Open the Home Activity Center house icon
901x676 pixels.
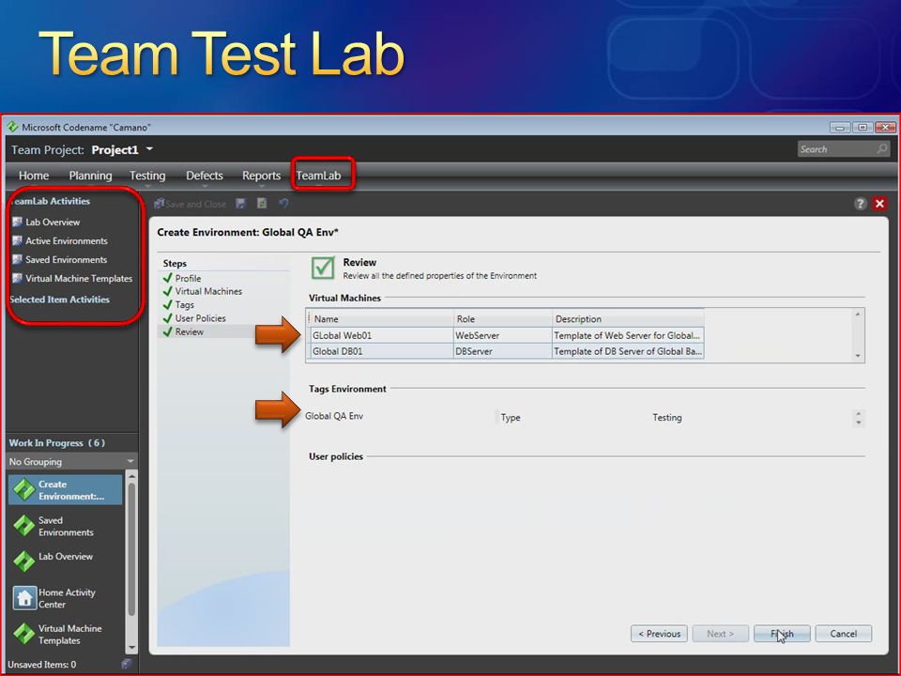coord(24,598)
